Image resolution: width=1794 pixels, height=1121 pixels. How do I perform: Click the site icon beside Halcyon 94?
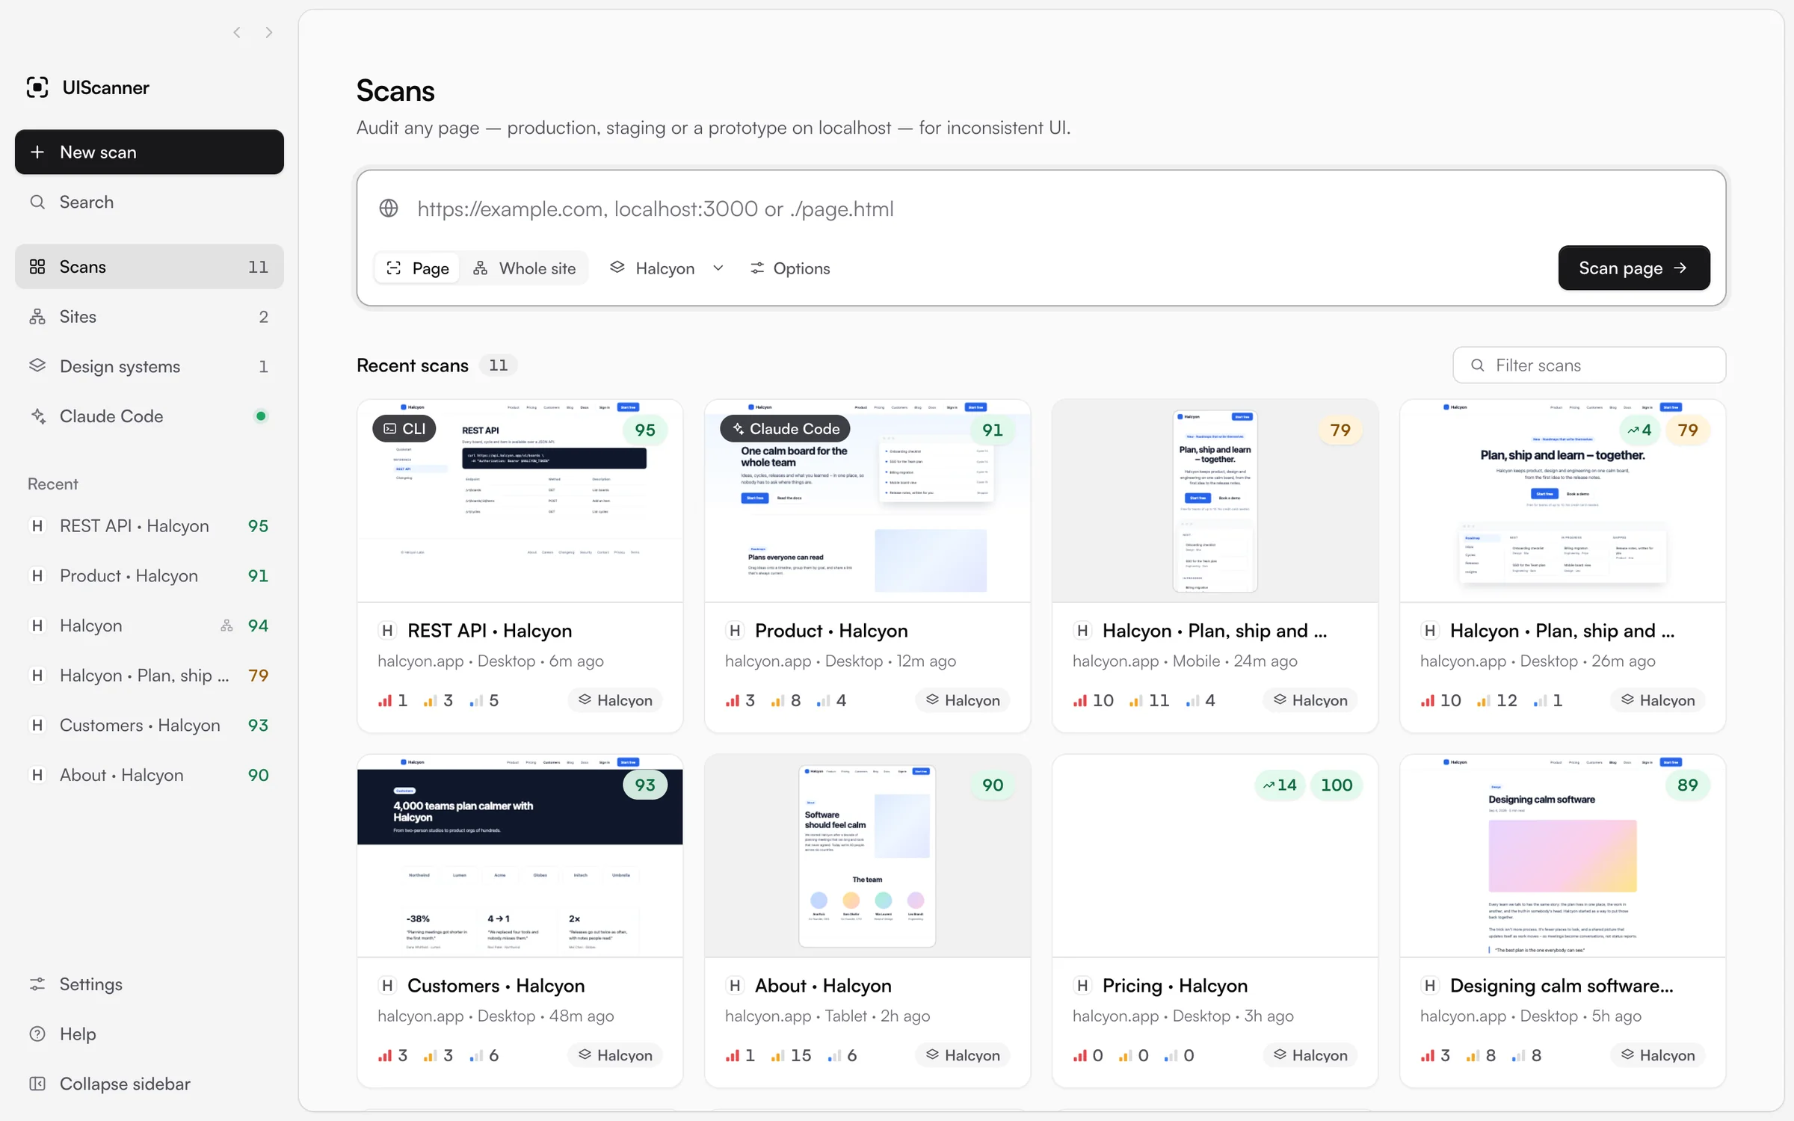[226, 626]
